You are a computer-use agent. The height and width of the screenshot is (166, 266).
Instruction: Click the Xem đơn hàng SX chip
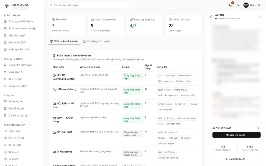(x=166, y=144)
